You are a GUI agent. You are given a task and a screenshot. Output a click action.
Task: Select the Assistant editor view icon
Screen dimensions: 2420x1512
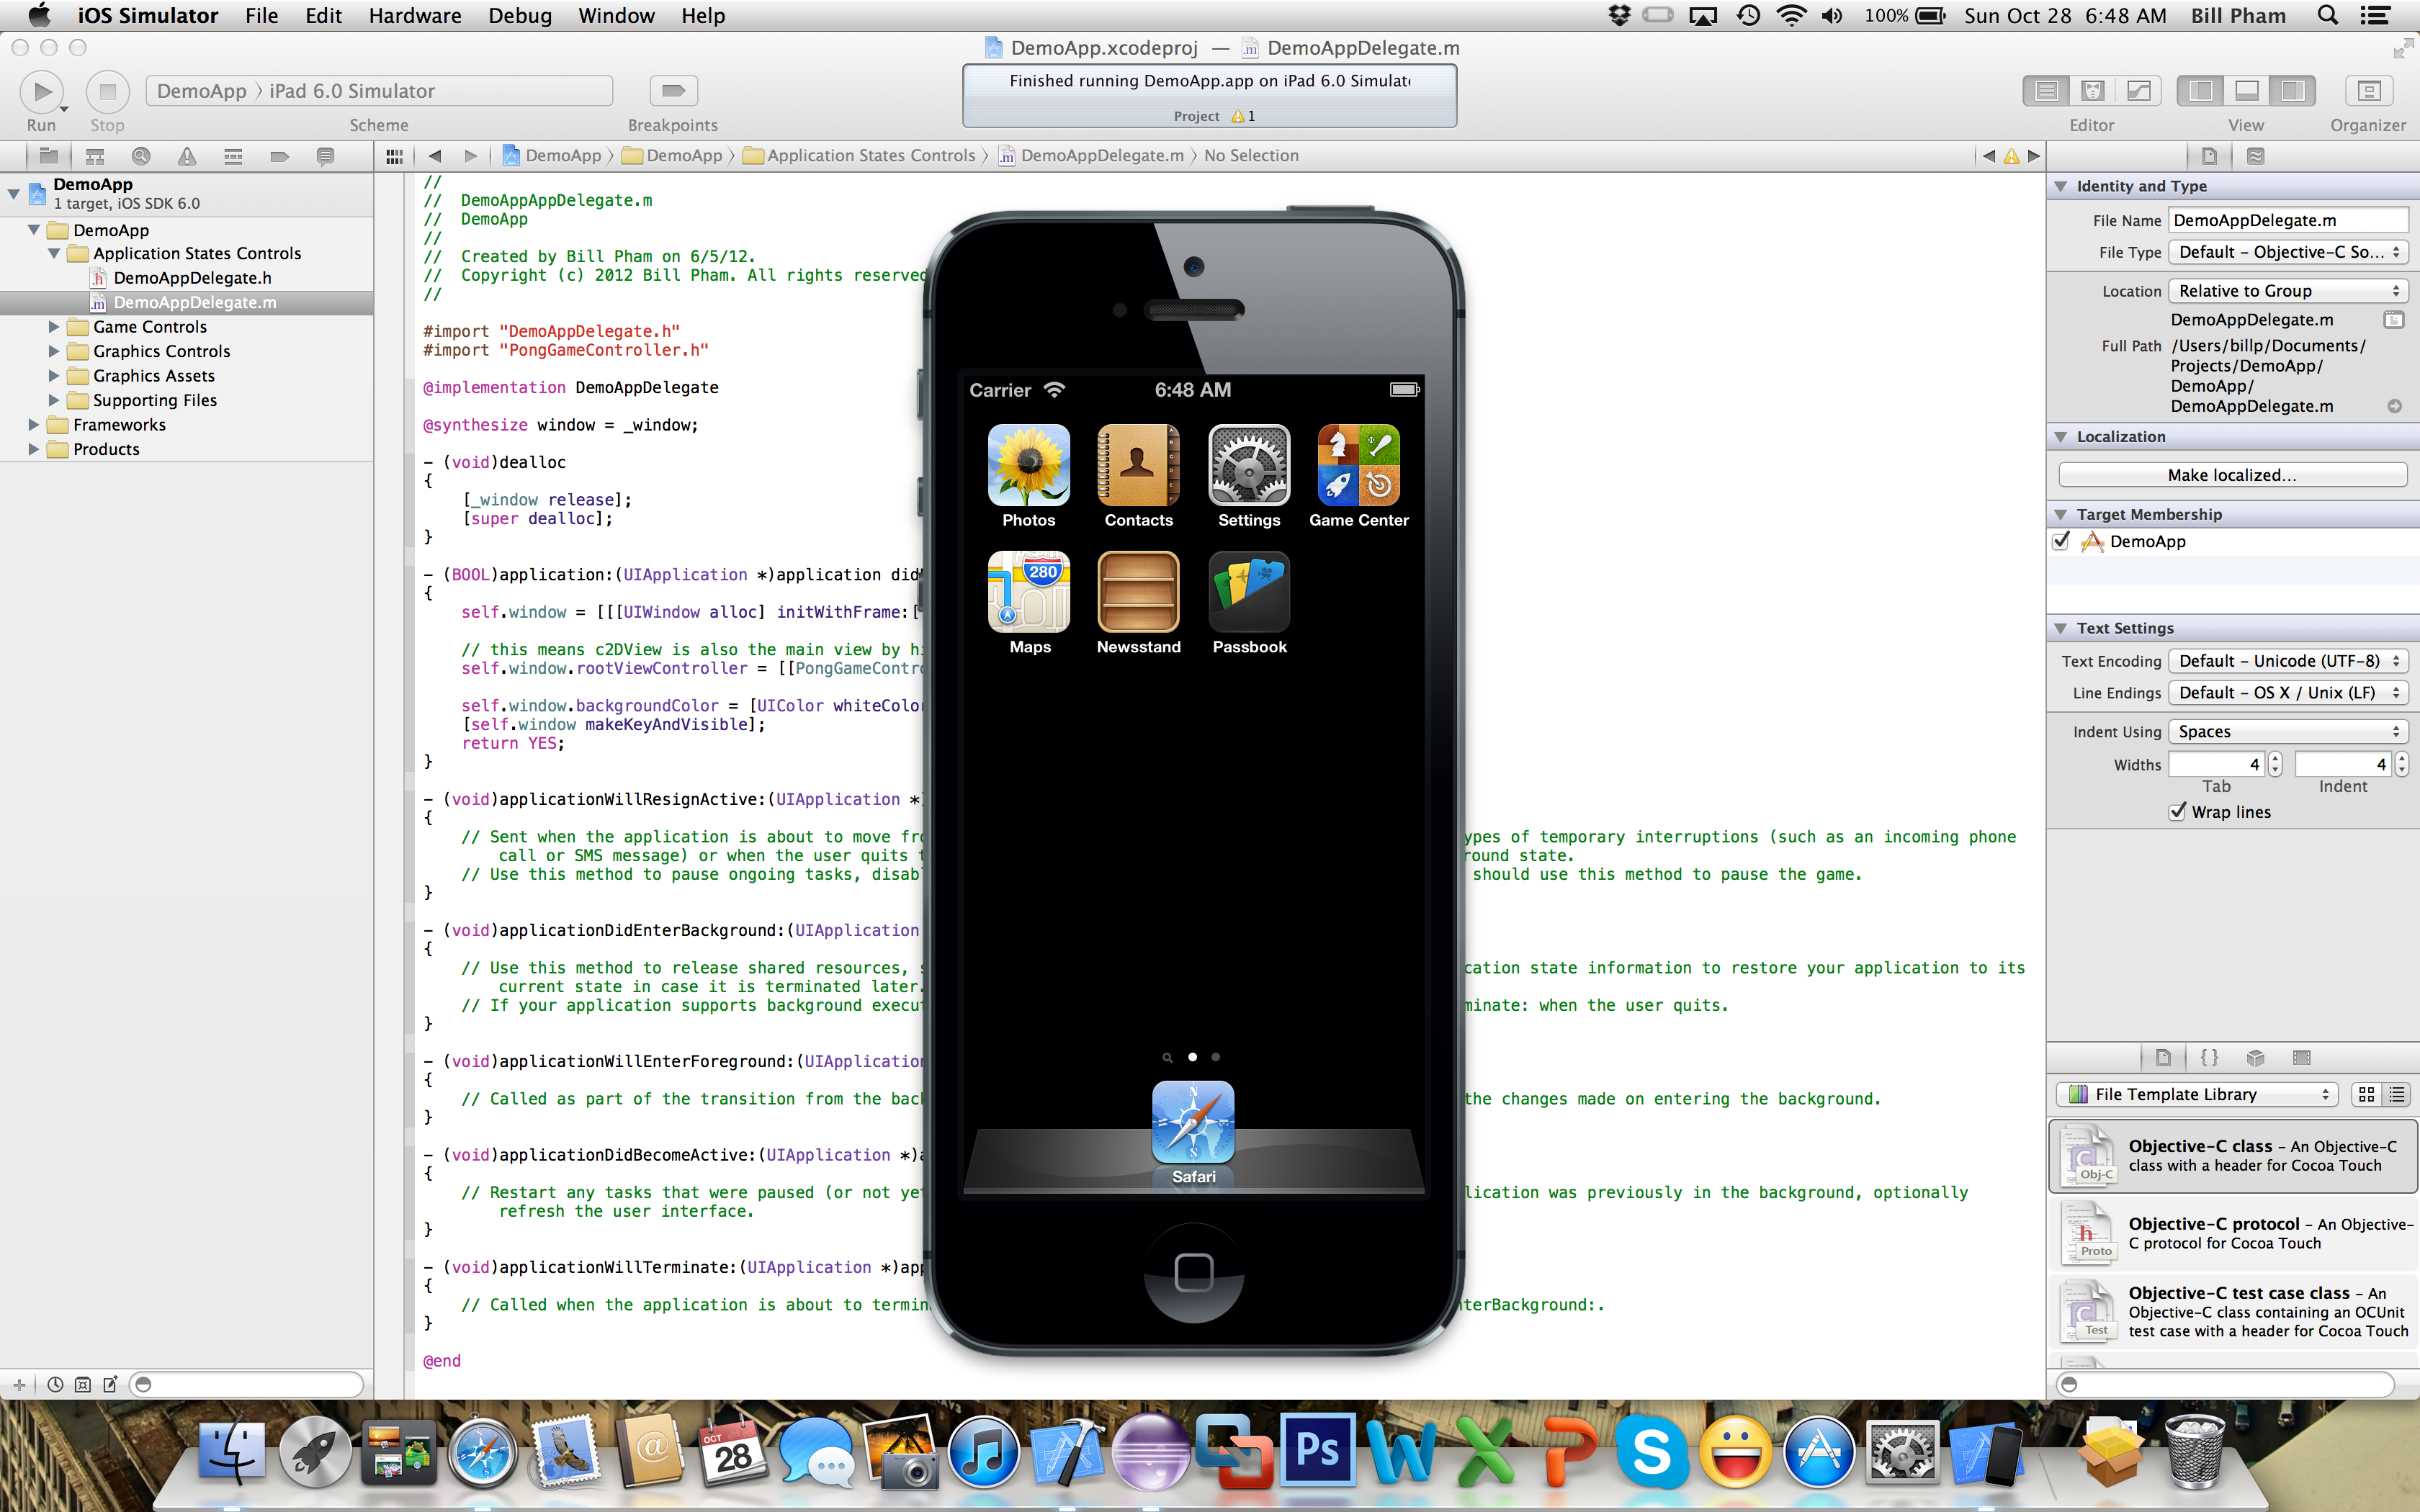click(2092, 91)
